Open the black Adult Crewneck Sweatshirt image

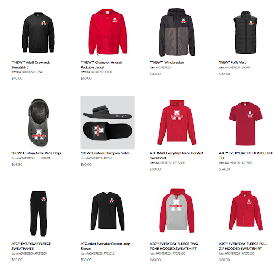[39, 32]
